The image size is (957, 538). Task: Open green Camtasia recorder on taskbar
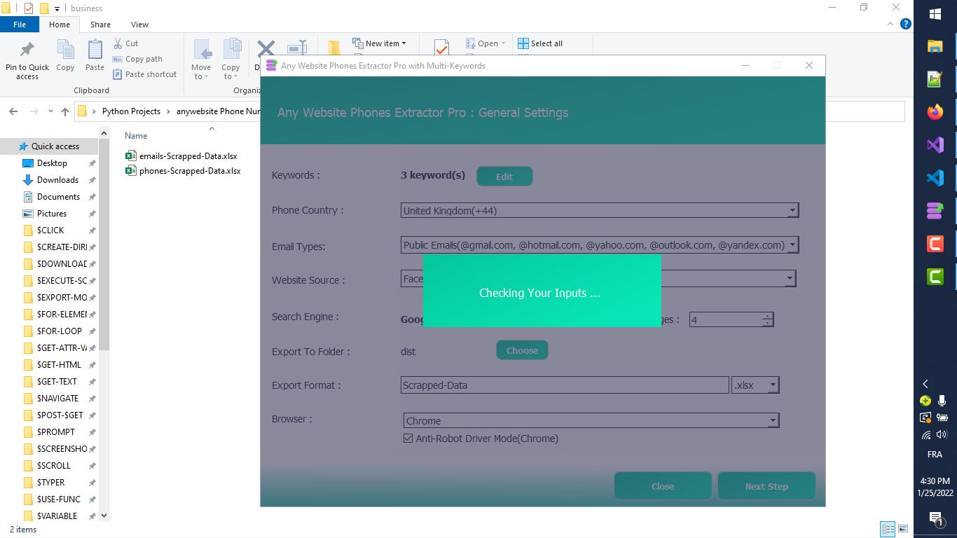point(935,276)
